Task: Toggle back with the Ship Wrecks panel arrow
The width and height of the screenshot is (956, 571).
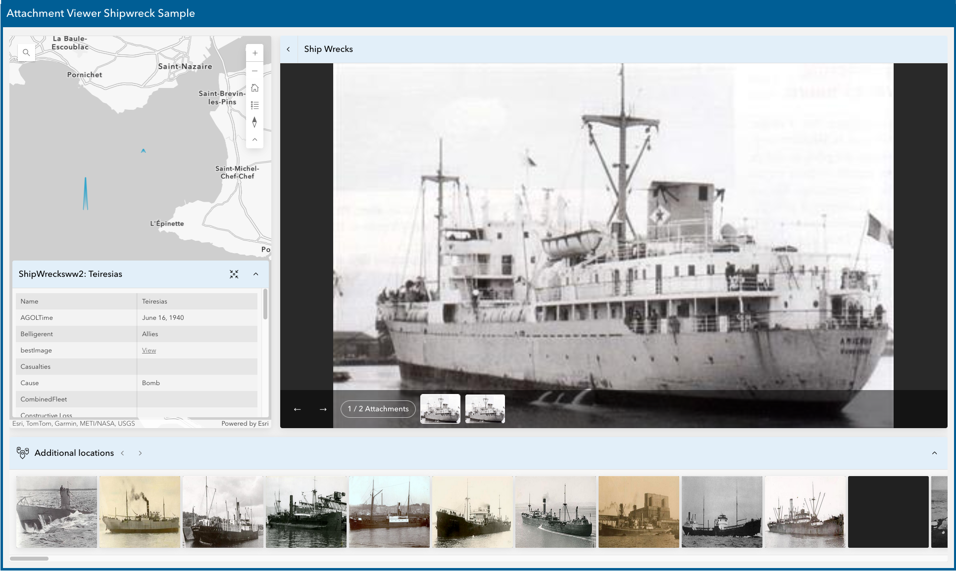Action: point(289,49)
